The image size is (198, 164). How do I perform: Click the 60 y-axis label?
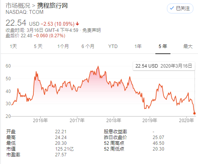(8, 66)
